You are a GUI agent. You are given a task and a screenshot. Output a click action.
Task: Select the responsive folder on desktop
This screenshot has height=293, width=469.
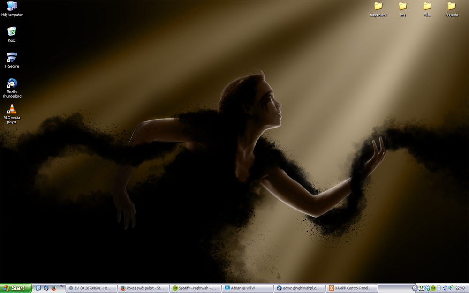pos(378,9)
